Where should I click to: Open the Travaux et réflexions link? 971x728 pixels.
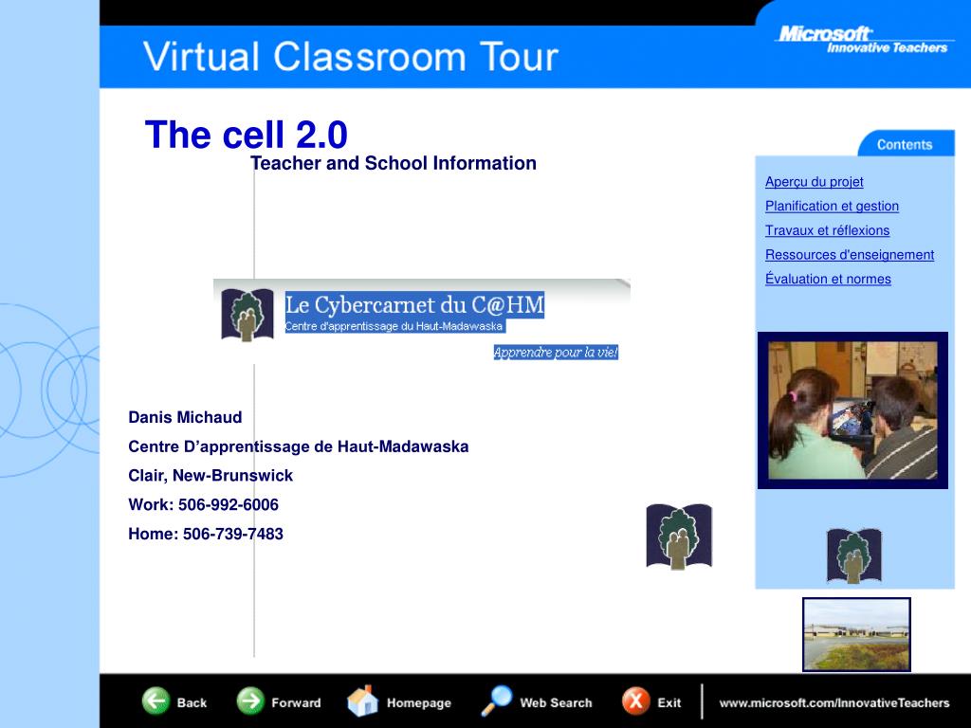pyautogui.click(x=827, y=230)
